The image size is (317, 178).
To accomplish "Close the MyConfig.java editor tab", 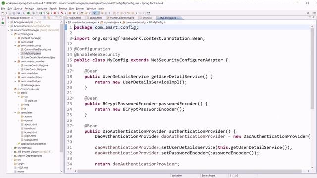I will (178, 18).
